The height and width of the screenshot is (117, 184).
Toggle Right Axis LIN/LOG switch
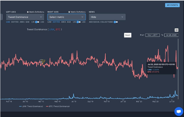point(79,22)
